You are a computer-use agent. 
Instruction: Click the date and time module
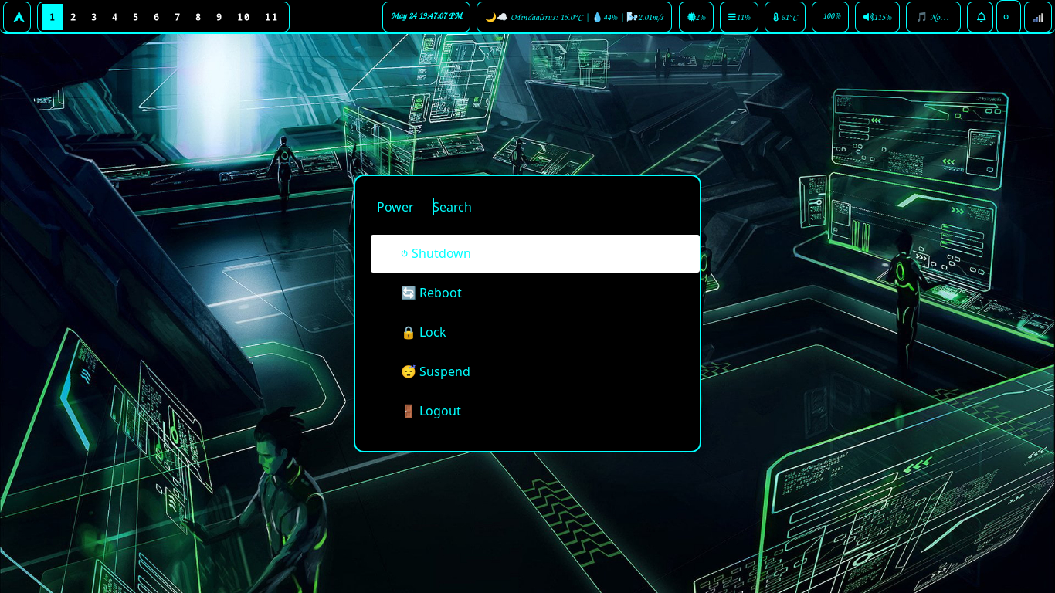coord(426,17)
